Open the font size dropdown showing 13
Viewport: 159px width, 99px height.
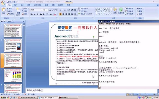tap(46, 10)
